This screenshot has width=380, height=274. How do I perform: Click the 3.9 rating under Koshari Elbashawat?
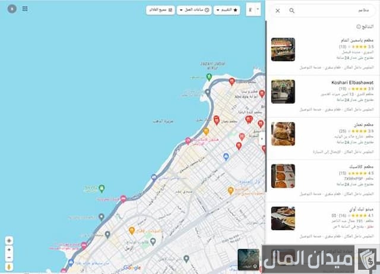point(370,89)
